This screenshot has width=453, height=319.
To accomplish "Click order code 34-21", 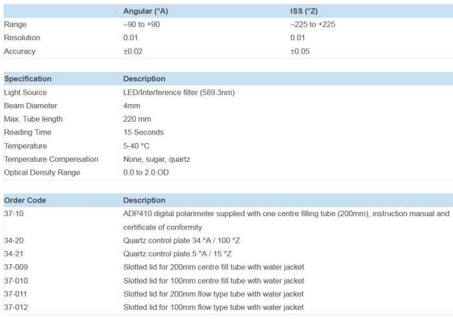I will point(13,254).
